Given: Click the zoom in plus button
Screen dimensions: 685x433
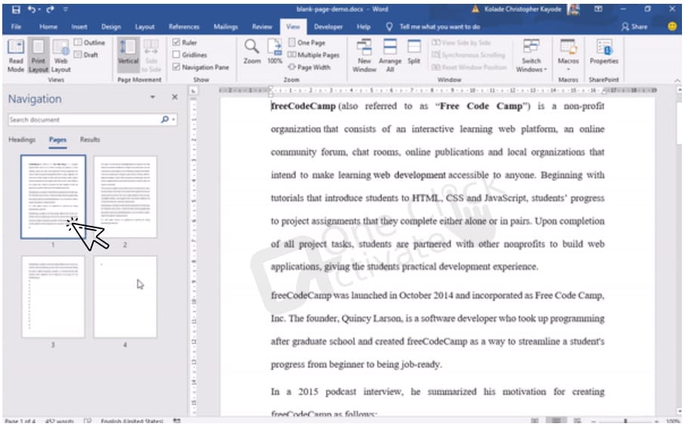Looking at the screenshot, I should point(656,421).
